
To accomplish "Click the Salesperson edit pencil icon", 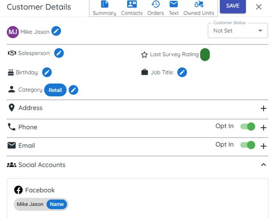I will (x=59, y=53).
